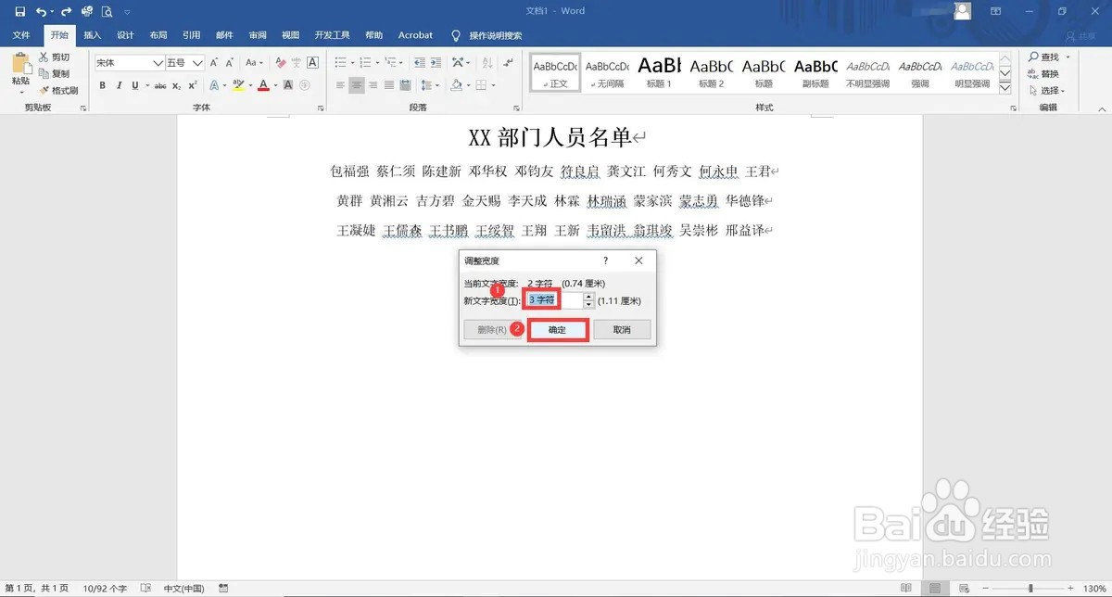This screenshot has height=597, width=1112.
Task: Apply the yellow text highlight color
Action: (238, 85)
